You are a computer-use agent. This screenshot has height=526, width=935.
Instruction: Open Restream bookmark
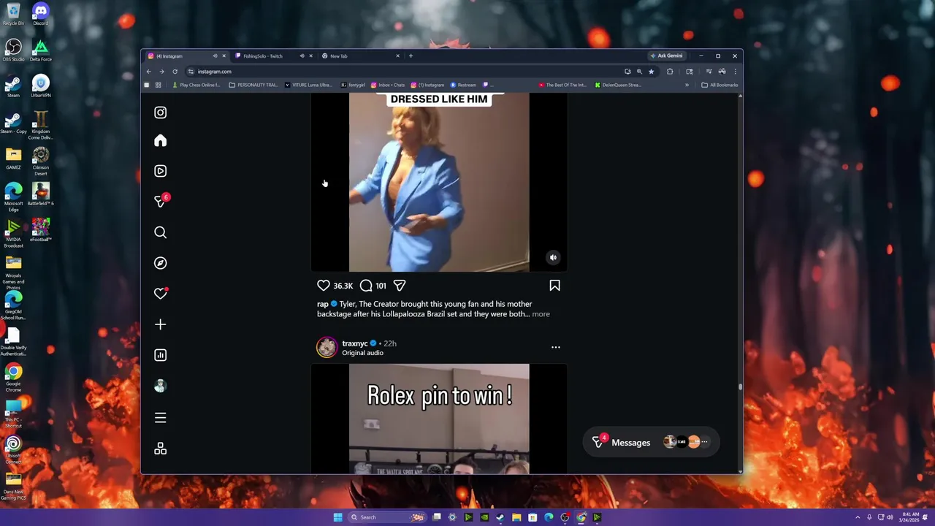tap(463, 85)
